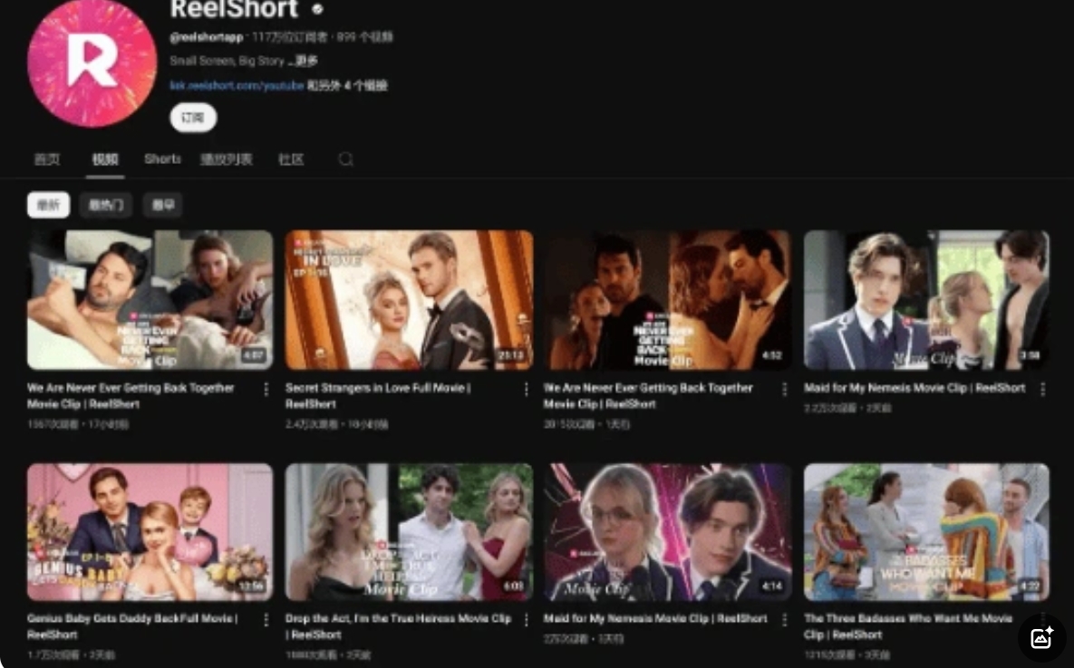The width and height of the screenshot is (1074, 668).
Task: Click the ReelShort channel name heading
Action: click(x=234, y=9)
